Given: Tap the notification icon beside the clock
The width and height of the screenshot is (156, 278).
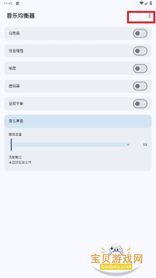Looking at the screenshot, I should (17, 3).
